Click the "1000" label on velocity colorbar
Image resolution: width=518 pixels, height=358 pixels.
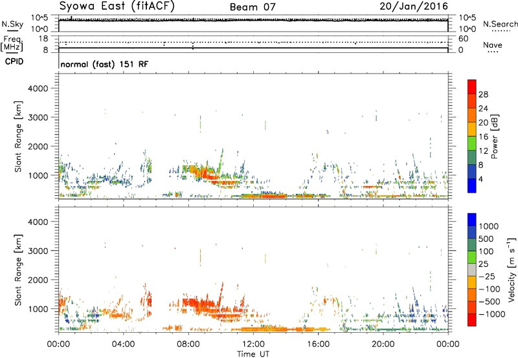[488, 226]
